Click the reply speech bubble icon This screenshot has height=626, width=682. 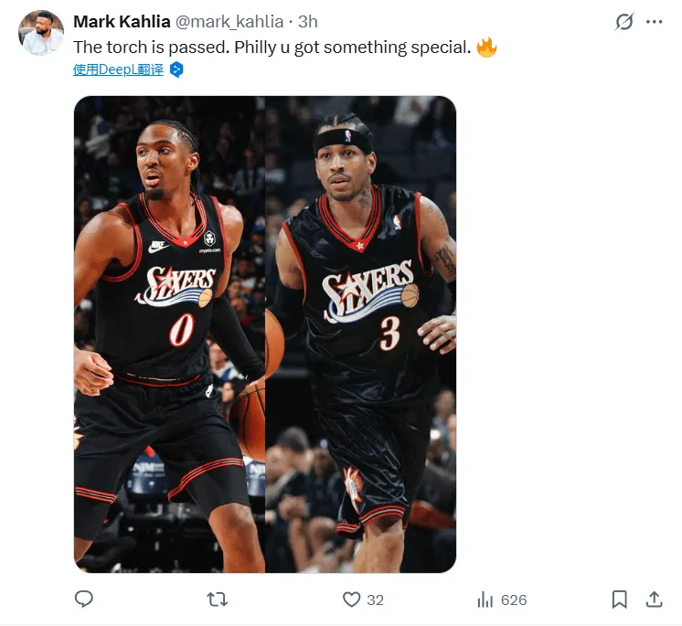pos(84,599)
